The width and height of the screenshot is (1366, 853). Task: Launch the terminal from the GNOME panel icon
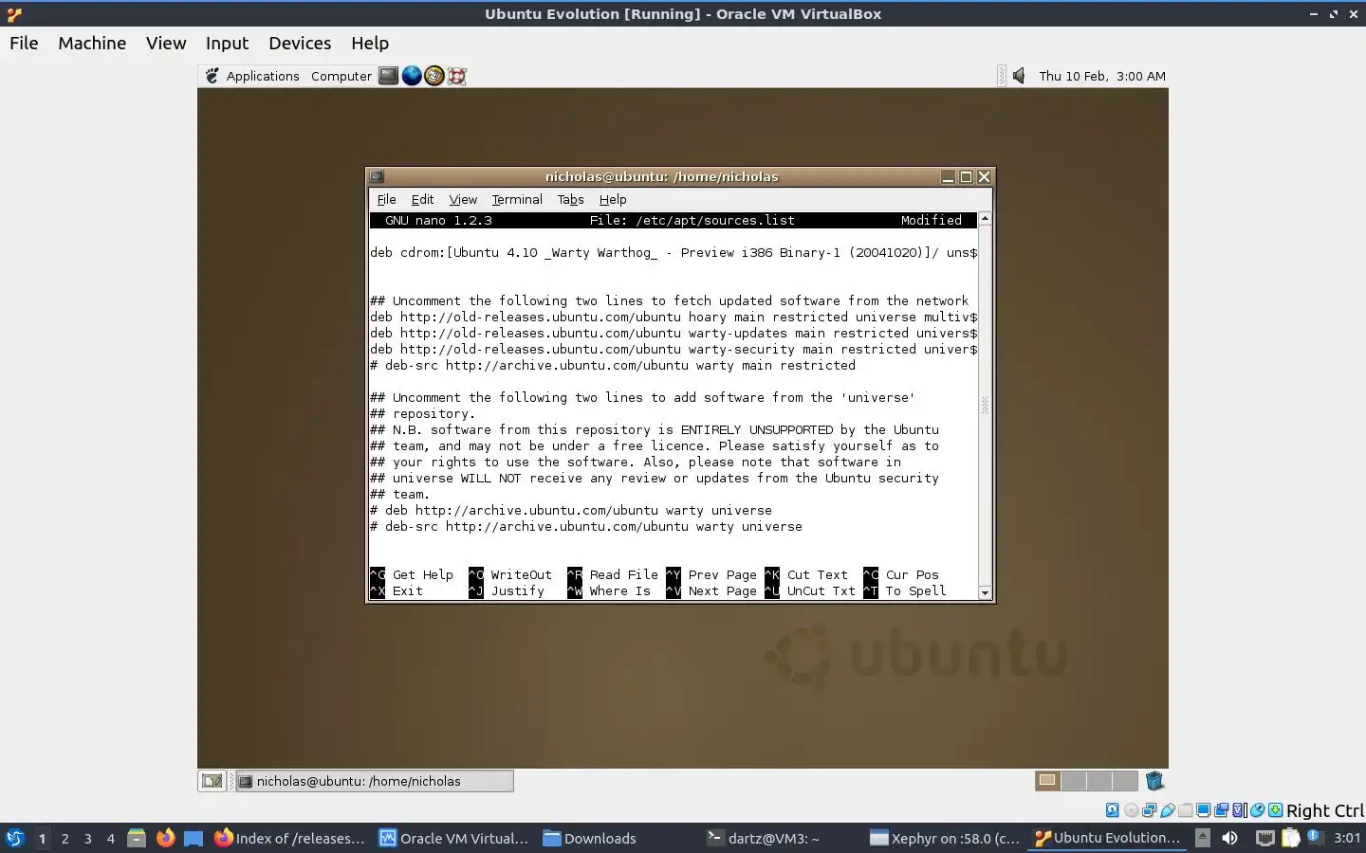[x=388, y=76]
